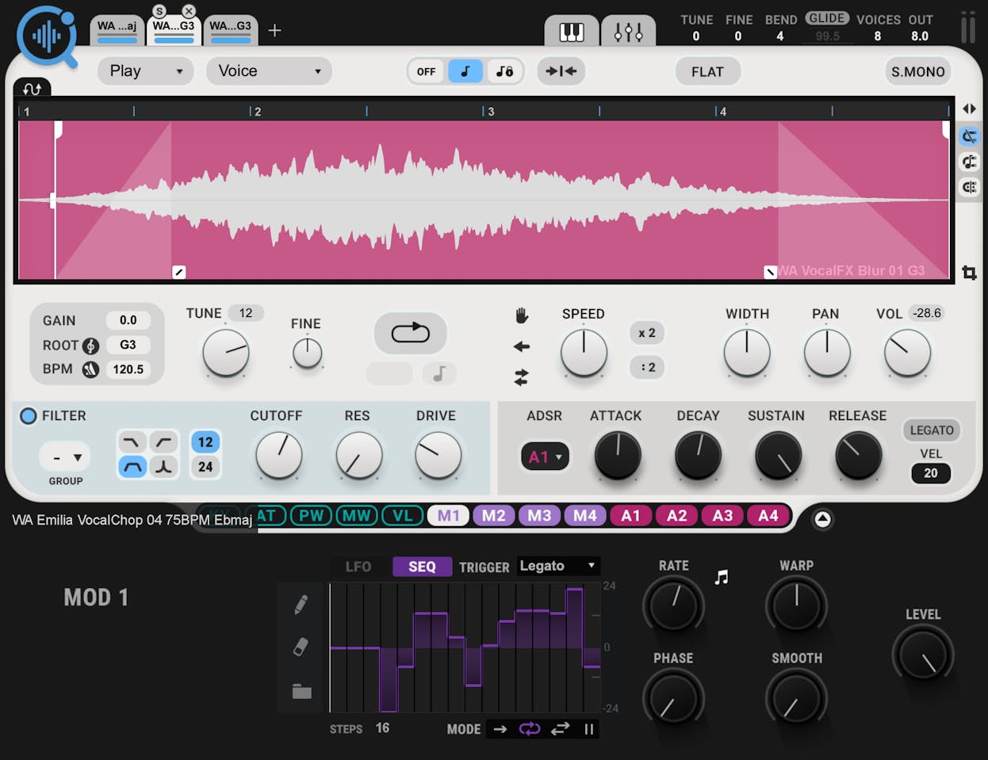Enable reverse playback arrow icon
This screenshot has height=760, width=988.
[x=521, y=346]
